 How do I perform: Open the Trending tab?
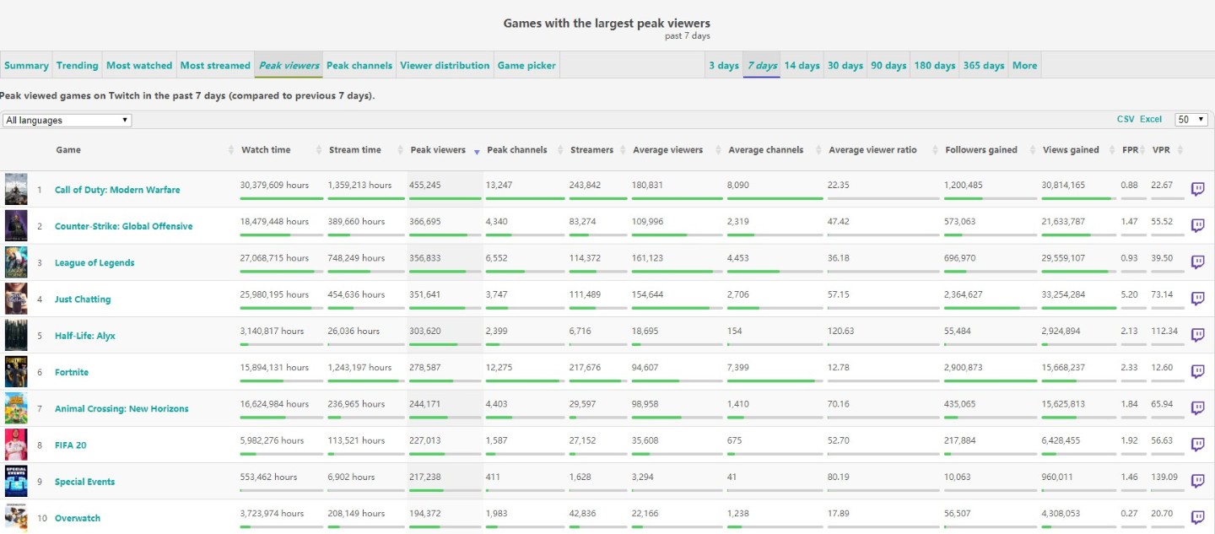point(78,65)
